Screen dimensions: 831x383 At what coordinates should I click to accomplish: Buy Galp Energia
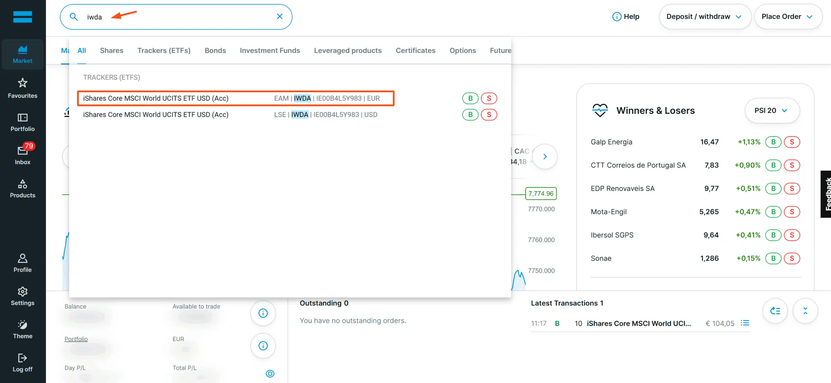773,142
